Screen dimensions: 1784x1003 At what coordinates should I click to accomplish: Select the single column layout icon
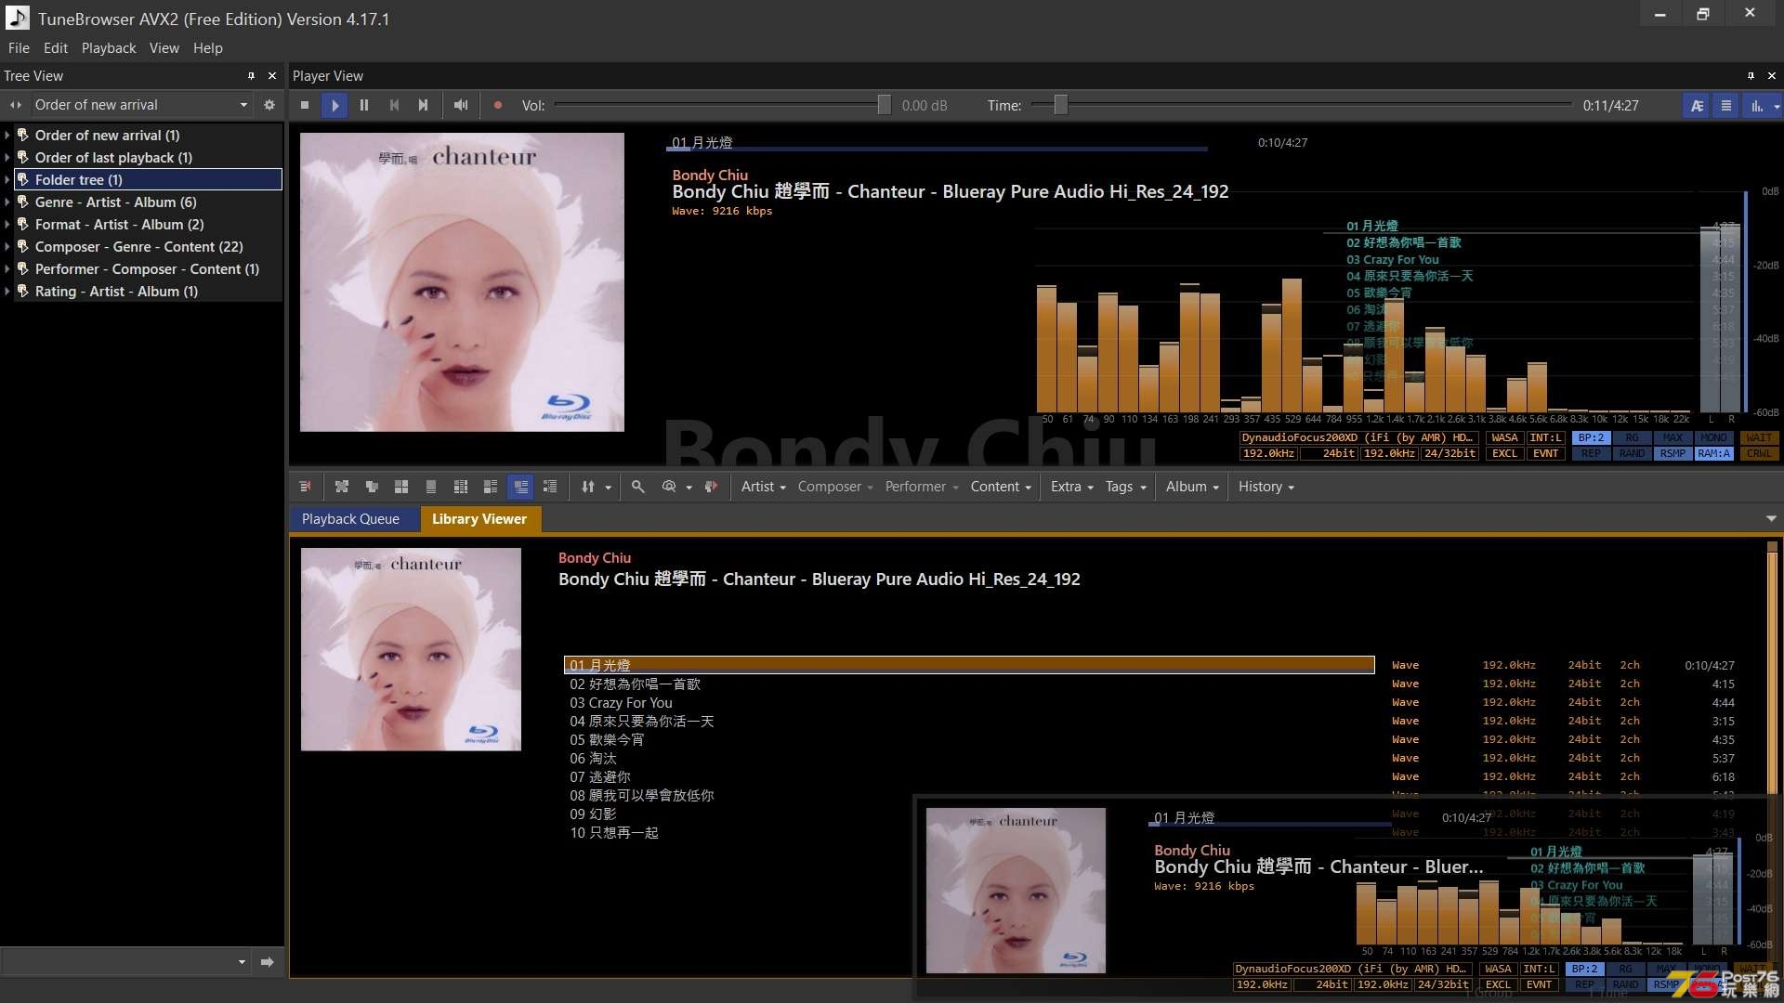pyautogui.click(x=431, y=487)
